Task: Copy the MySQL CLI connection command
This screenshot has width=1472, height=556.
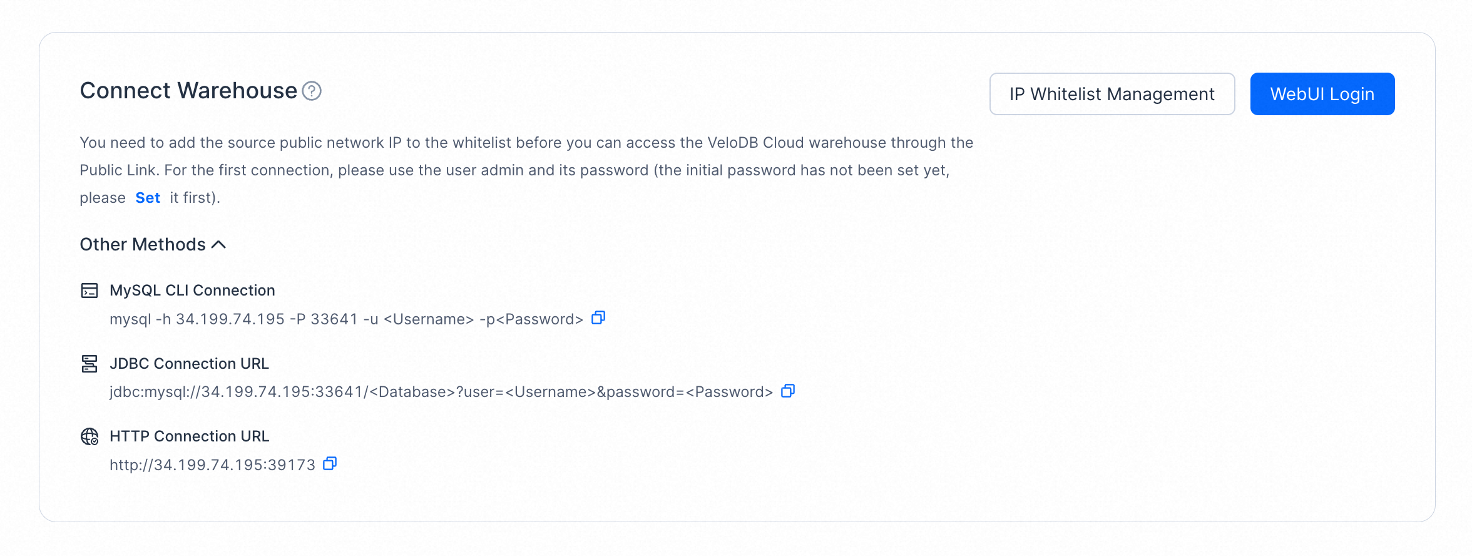Action: (598, 318)
